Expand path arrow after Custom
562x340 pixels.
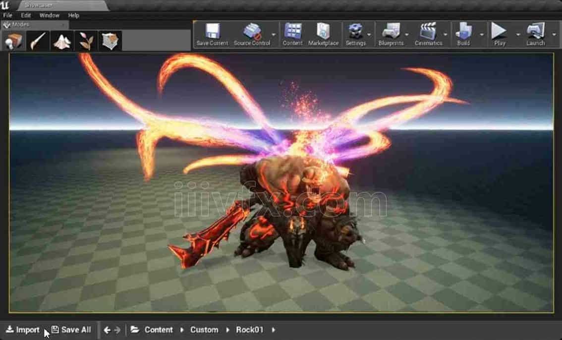(227, 330)
